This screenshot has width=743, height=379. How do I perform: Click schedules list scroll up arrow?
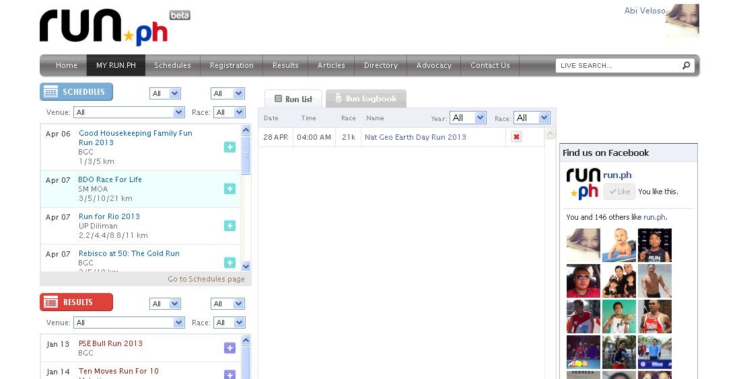(x=246, y=130)
